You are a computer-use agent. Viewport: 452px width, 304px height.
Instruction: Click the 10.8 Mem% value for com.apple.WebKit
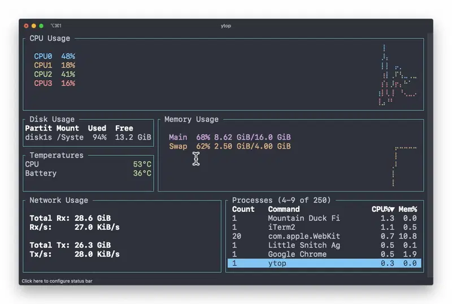coord(407,236)
